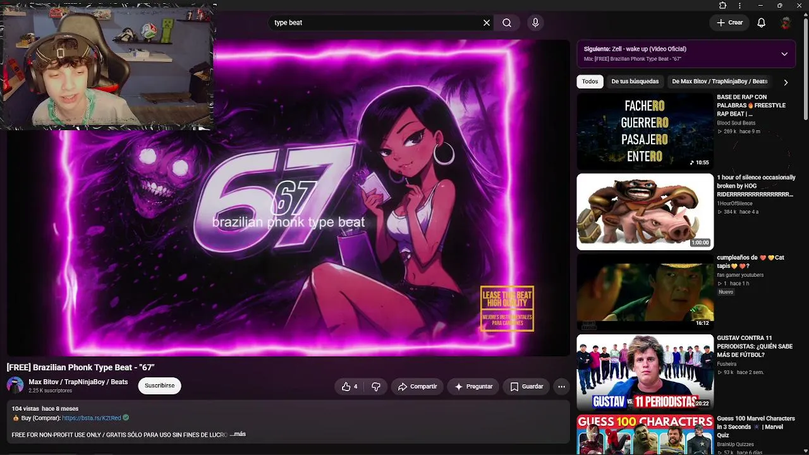
Task: Expand the Siguiente playlist panel chevron
Action: [784, 54]
